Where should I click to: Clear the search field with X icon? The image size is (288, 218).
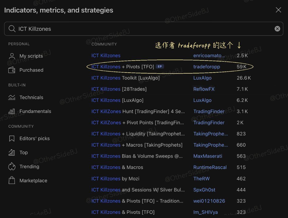[x=277, y=29]
